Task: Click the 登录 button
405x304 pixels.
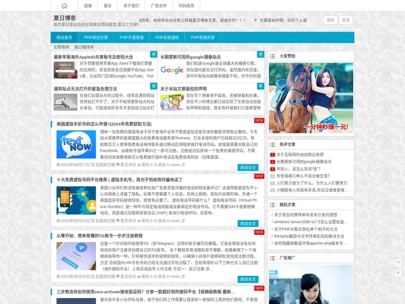Action: (x=346, y=20)
